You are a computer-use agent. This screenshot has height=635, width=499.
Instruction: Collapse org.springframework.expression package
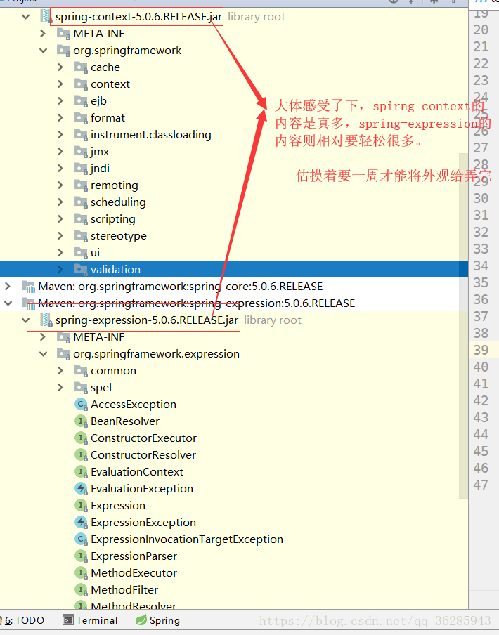pyautogui.click(x=44, y=354)
